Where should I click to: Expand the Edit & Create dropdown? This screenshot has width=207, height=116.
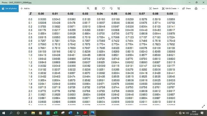pos(170,8)
